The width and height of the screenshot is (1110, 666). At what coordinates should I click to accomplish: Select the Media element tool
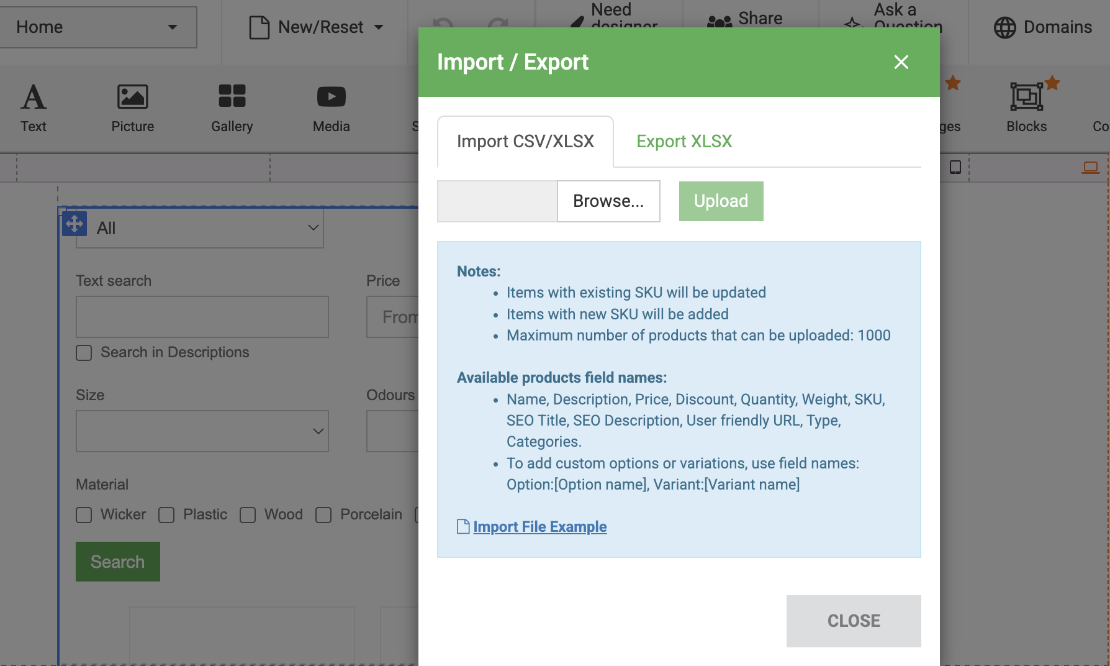332,109
